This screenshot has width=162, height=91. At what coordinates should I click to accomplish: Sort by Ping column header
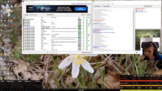[79, 17]
